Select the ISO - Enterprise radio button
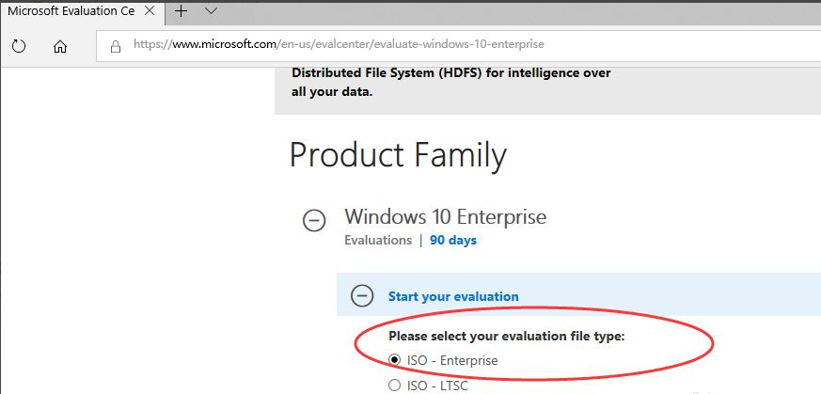Viewport: 821px width, 394px height. pos(395,360)
